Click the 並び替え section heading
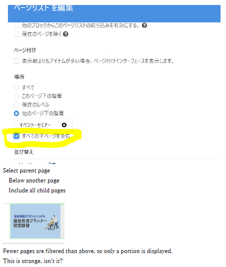The image size is (226, 267). pyautogui.click(x=23, y=152)
